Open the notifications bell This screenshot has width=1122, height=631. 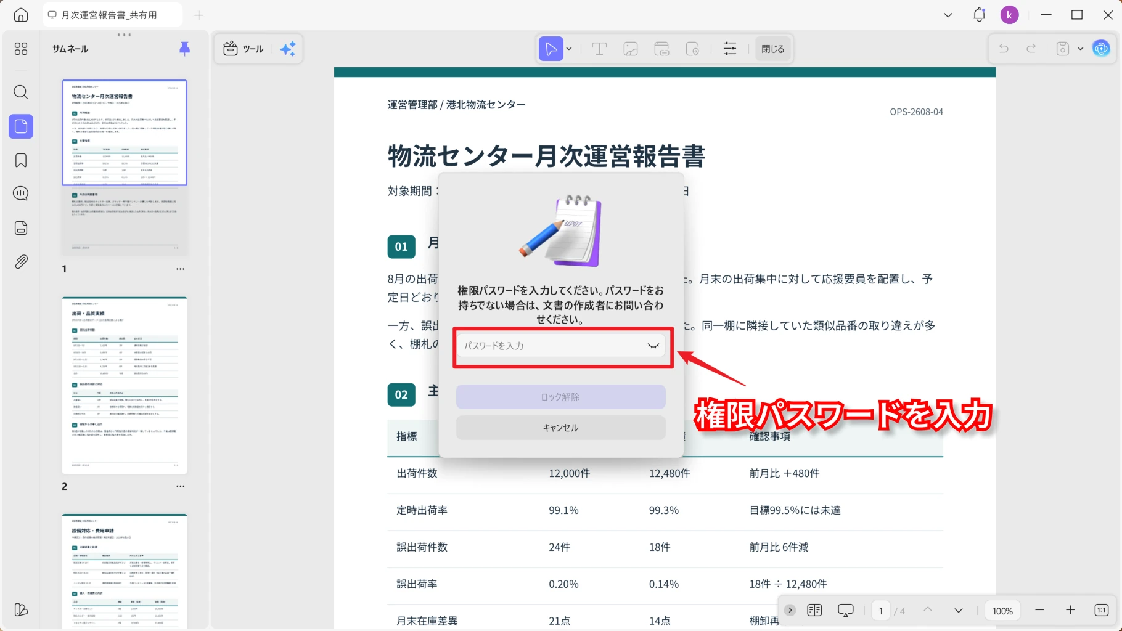(x=979, y=15)
